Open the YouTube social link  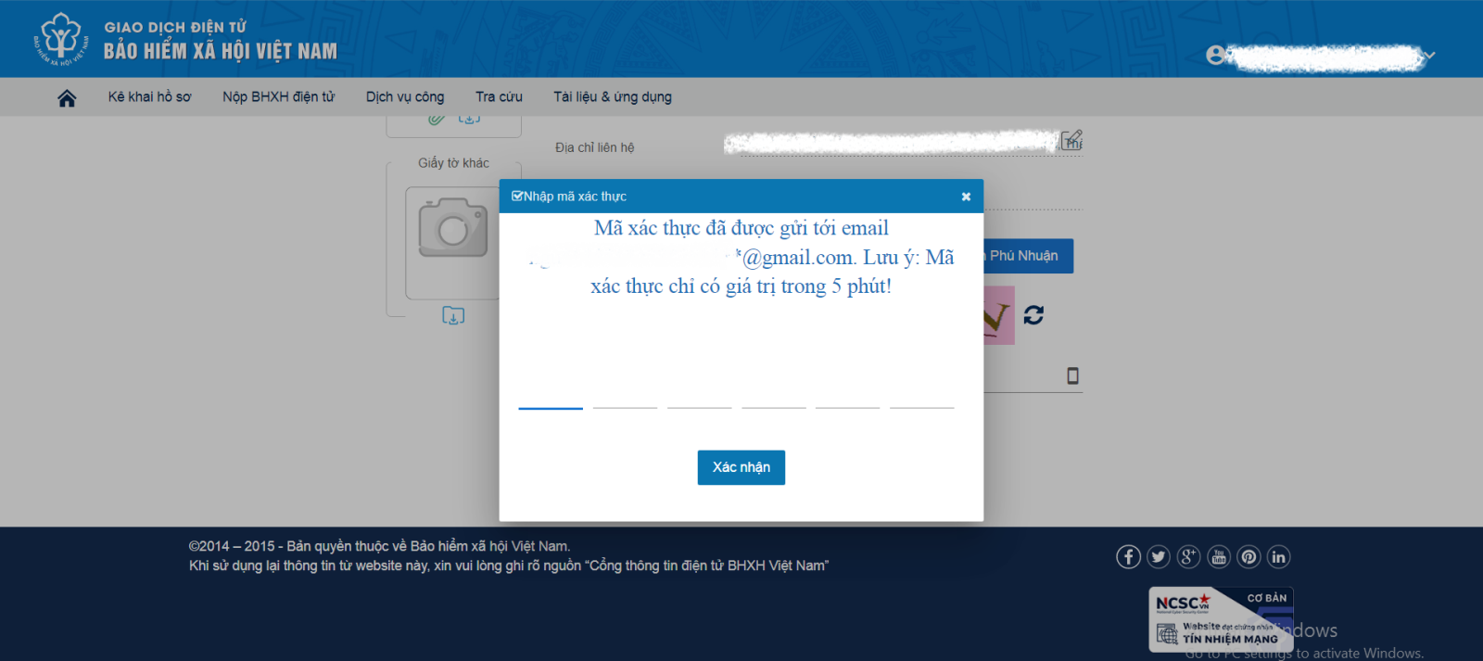point(1219,556)
